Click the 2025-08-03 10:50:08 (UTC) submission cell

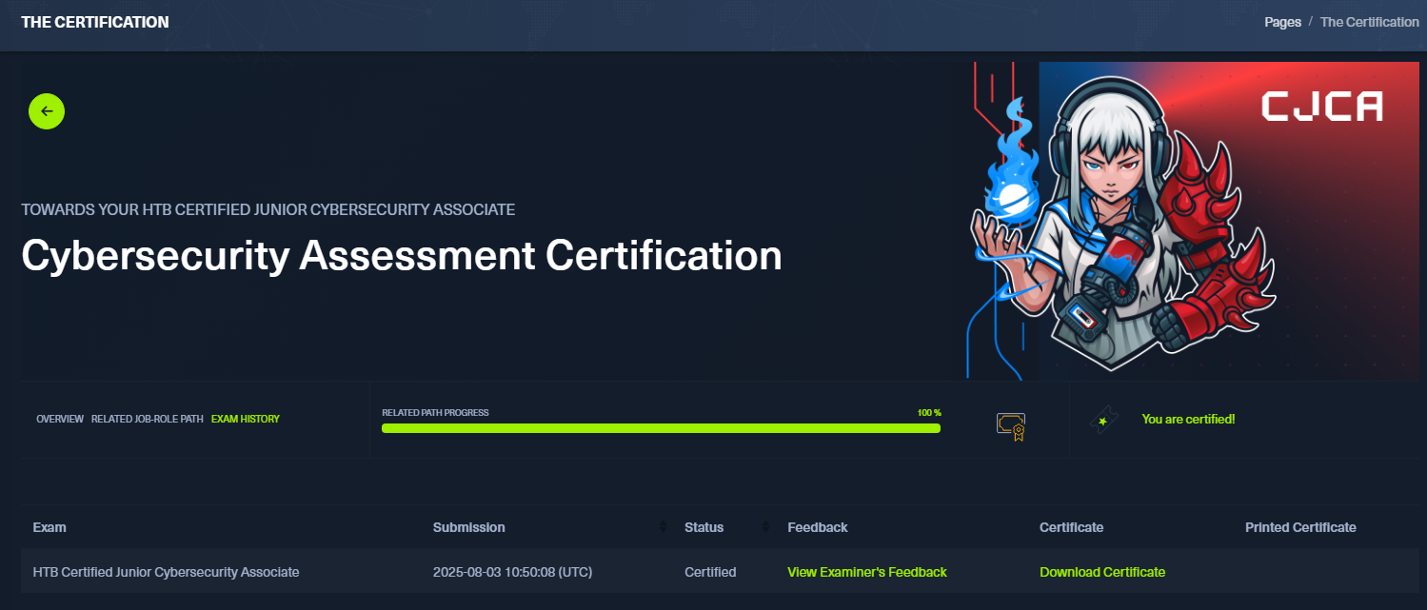click(512, 572)
